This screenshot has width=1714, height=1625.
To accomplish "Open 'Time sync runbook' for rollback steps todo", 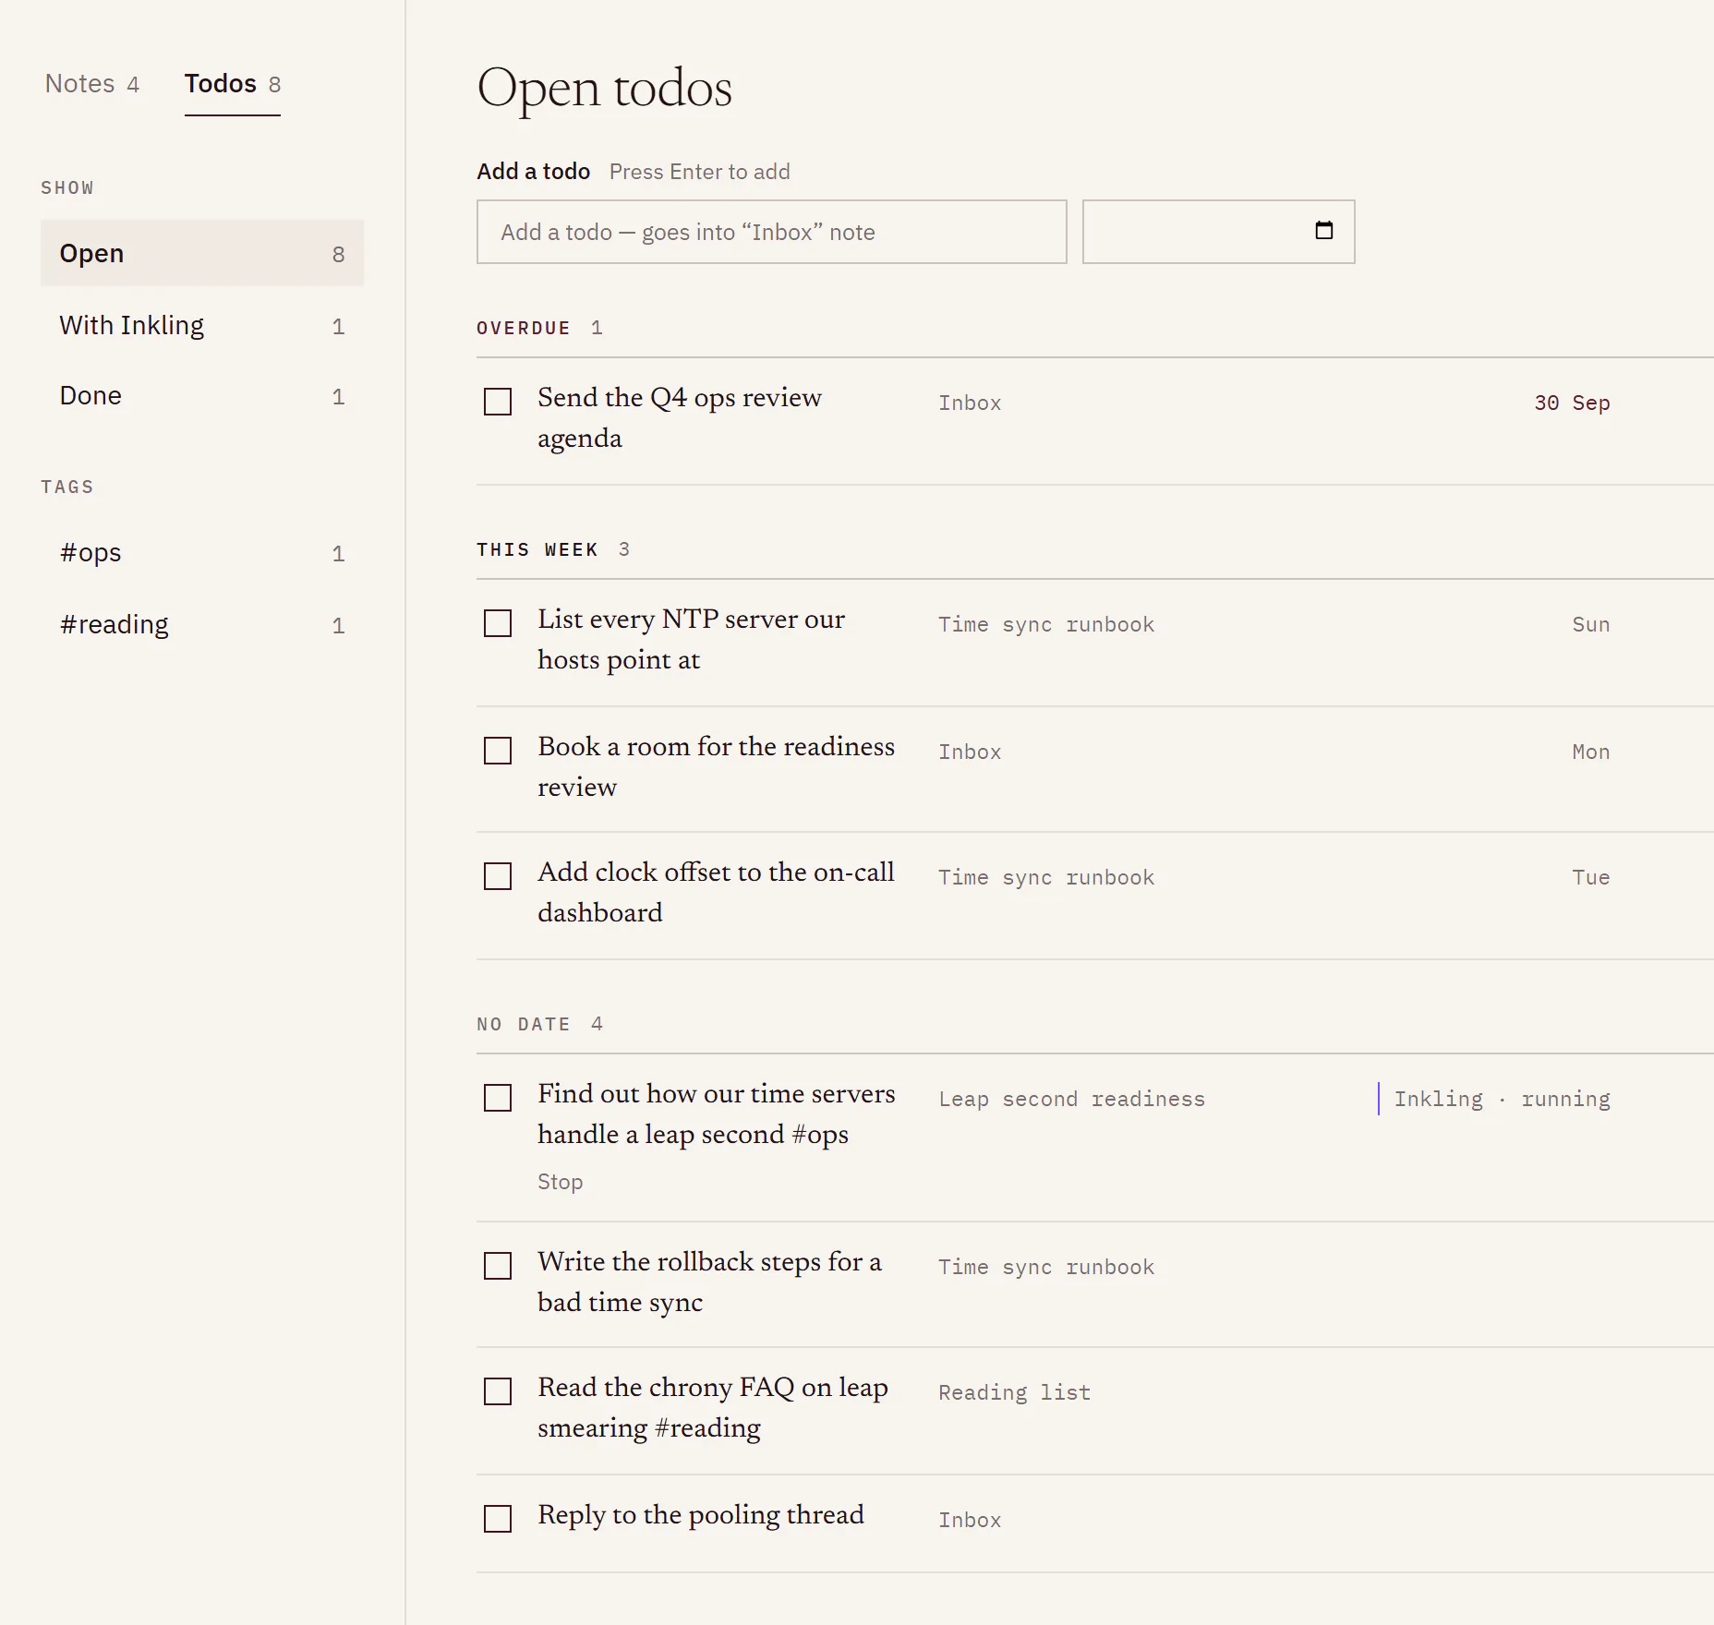I will [1046, 1267].
